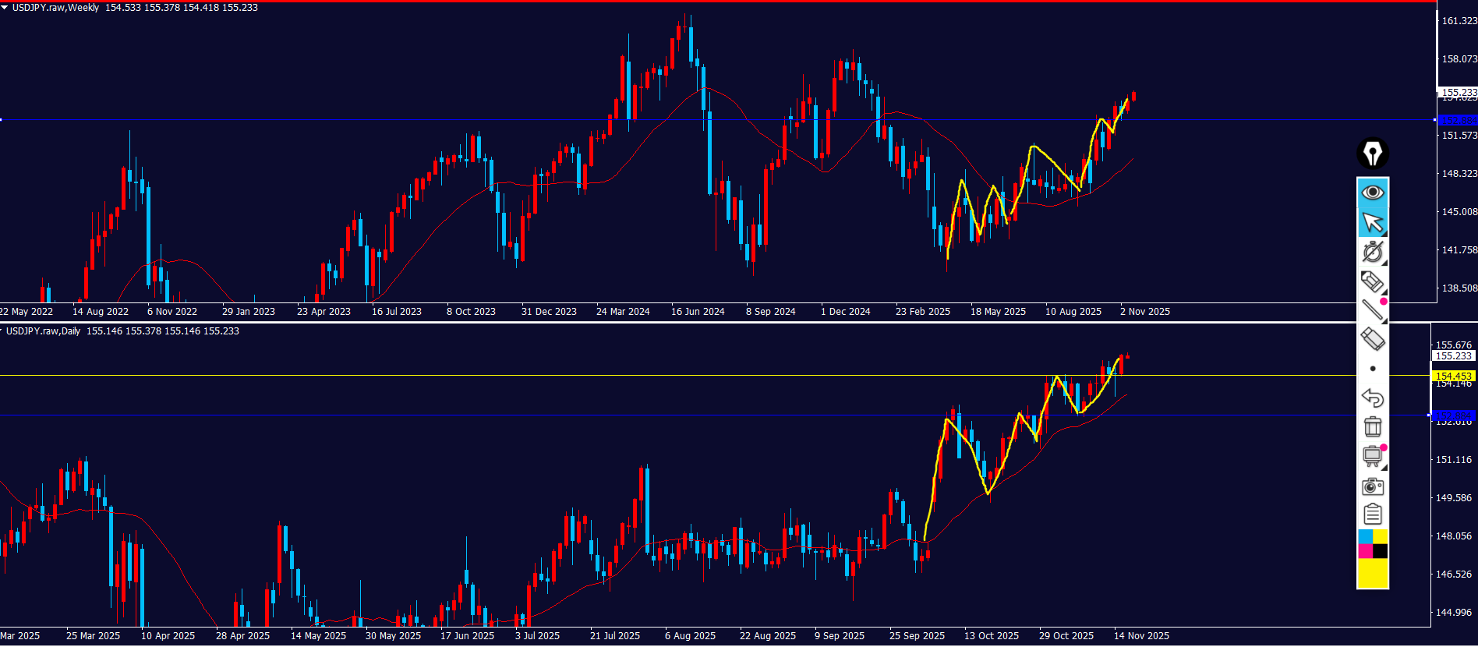
Task: Select the straight line drawing tool
Action: (x=1372, y=310)
